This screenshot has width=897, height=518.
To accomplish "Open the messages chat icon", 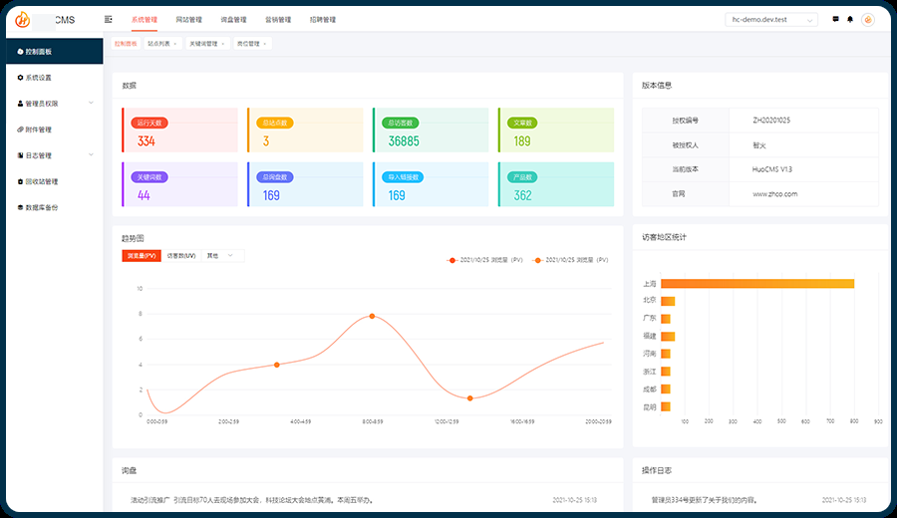I will (x=834, y=19).
